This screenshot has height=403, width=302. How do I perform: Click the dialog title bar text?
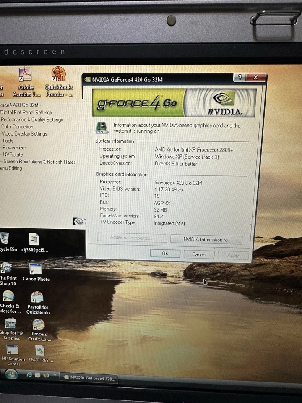[x=128, y=80]
